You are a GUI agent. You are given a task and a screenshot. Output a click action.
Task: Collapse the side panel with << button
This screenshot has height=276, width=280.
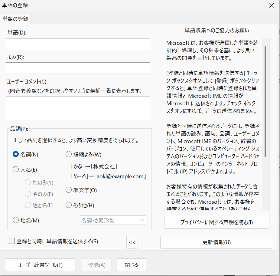tap(132, 242)
